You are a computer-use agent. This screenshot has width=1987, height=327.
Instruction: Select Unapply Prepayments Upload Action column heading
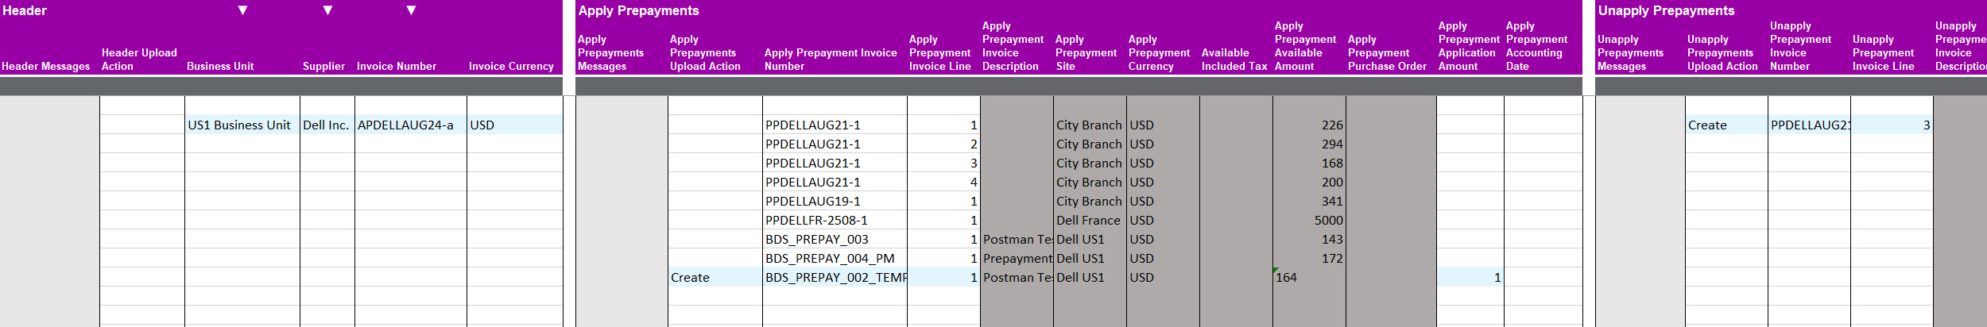[1722, 52]
